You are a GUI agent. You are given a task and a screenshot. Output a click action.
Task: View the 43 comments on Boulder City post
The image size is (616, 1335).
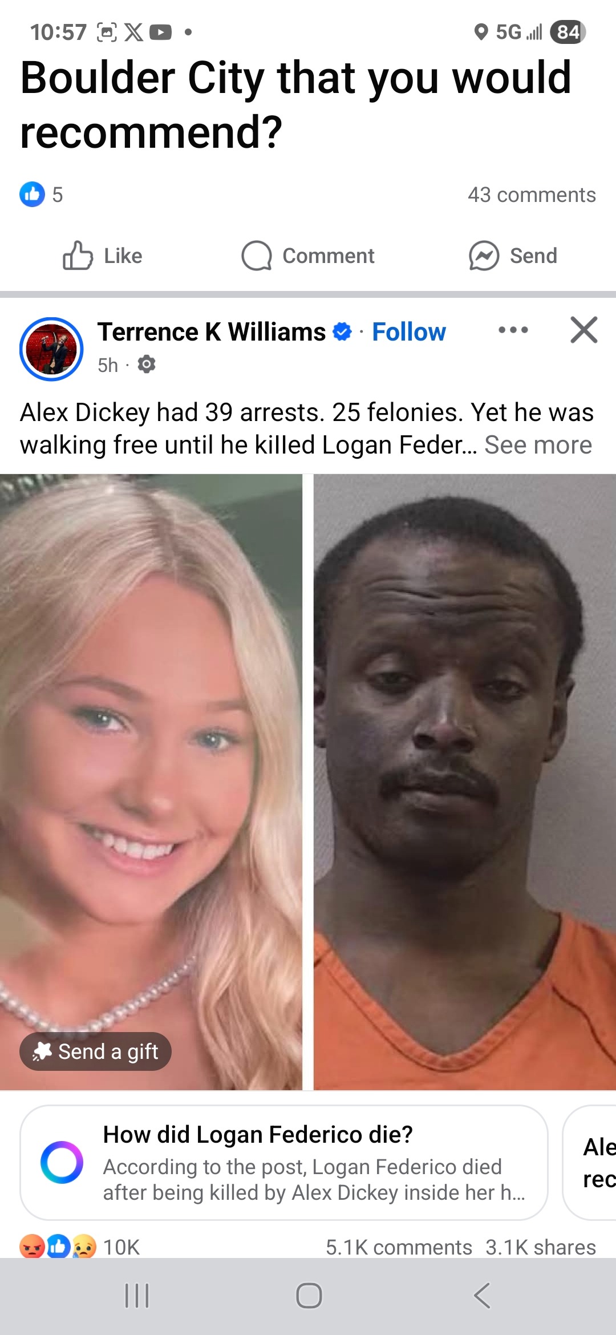(x=532, y=195)
